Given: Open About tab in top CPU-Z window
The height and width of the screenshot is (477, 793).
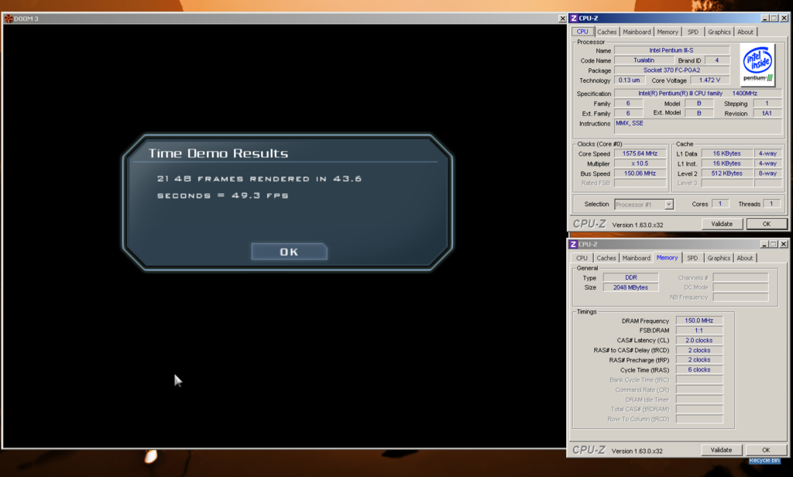Looking at the screenshot, I should (745, 32).
